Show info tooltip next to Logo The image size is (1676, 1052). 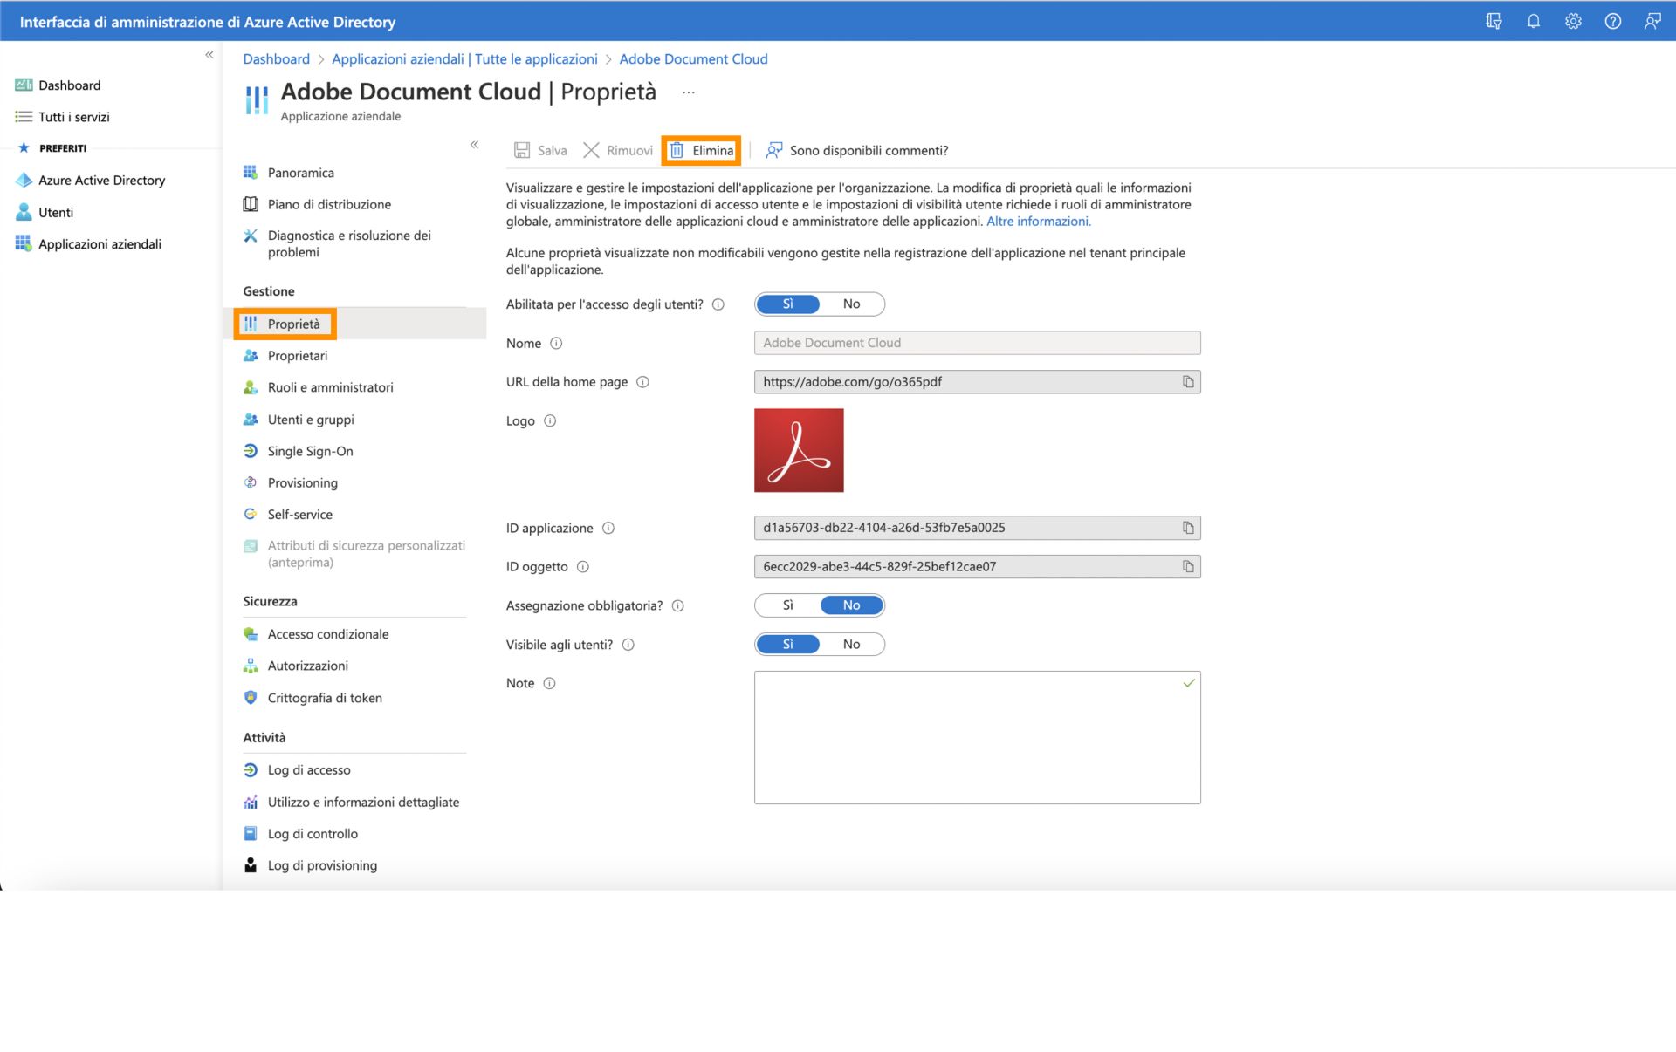pos(550,421)
